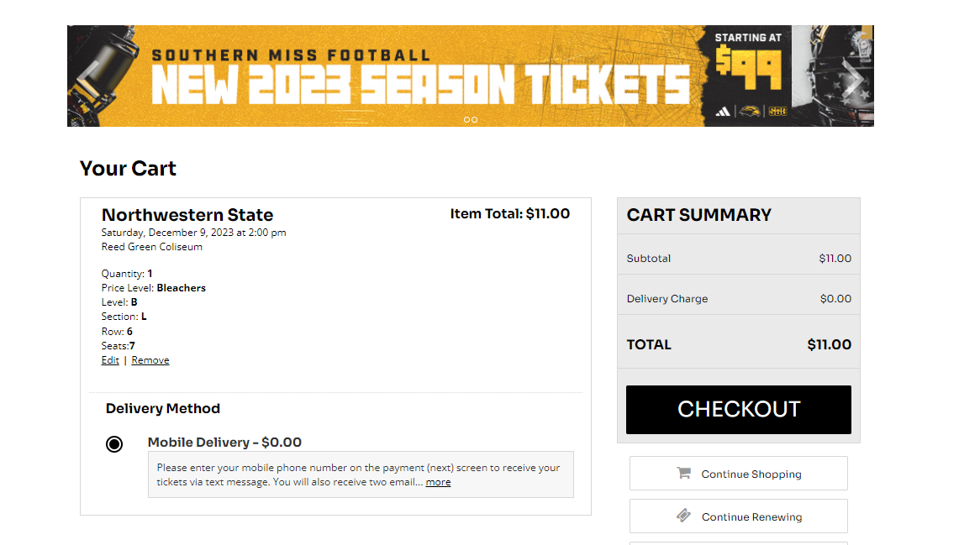Image resolution: width=980 pixels, height=545 pixels.
Task: Click the mobile delivery description text box
Action: coord(361,474)
